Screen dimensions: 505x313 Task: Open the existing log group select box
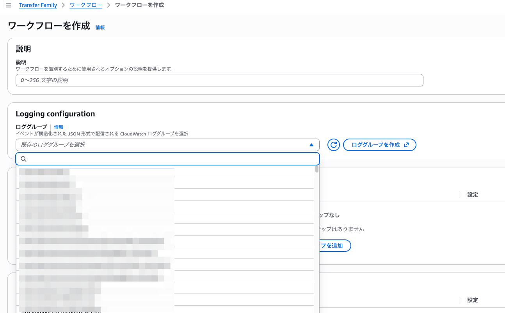(x=167, y=145)
